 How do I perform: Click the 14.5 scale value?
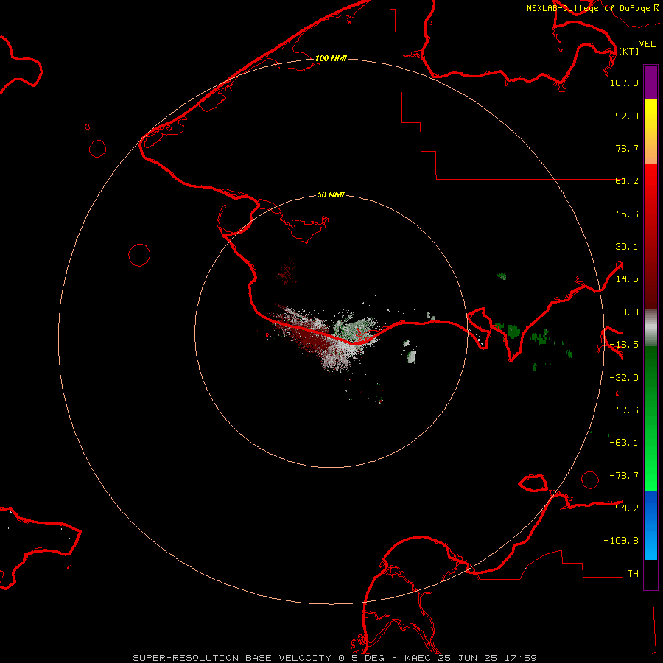click(627, 279)
